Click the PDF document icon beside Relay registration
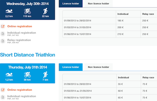The height and width of the screenshot is (101, 157). [3, 41]
